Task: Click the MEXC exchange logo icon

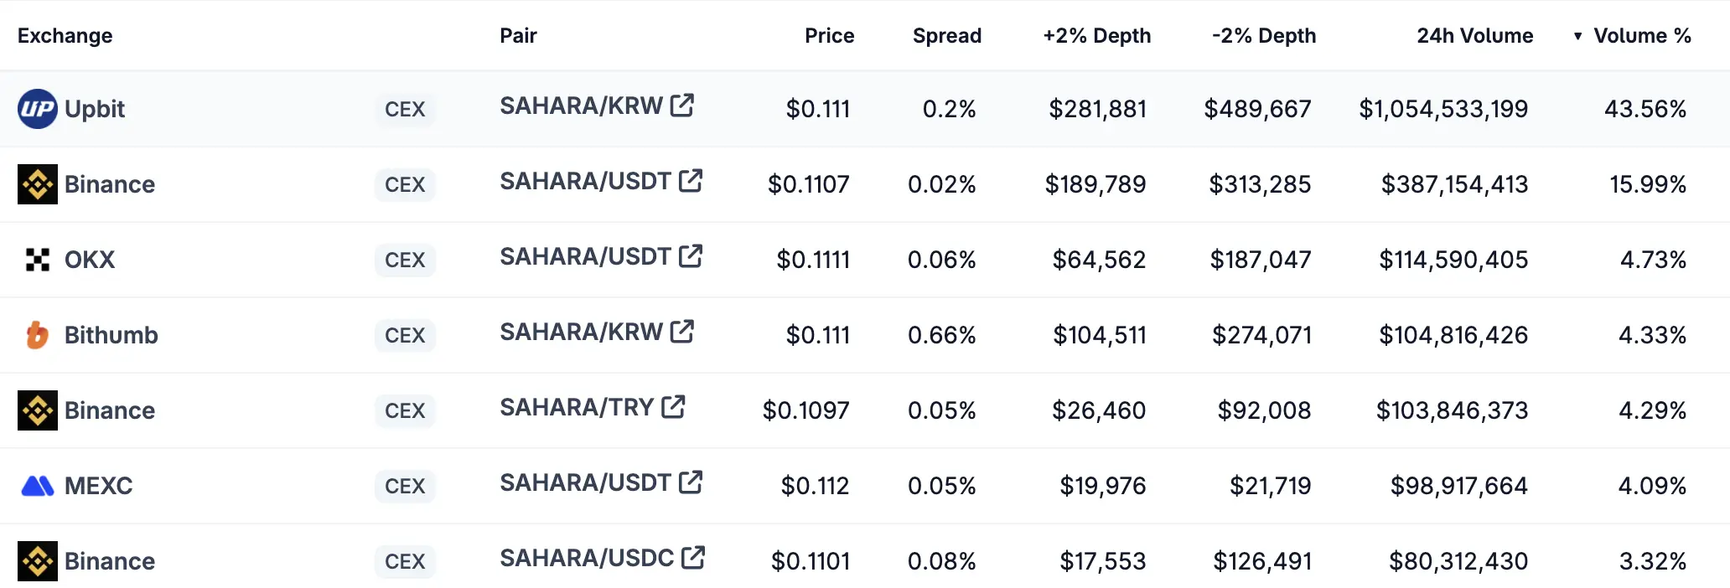Action: click(38, 486)
